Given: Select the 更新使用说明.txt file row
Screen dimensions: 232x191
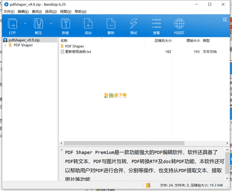Looking at the screenshot, I should [144, 52].
